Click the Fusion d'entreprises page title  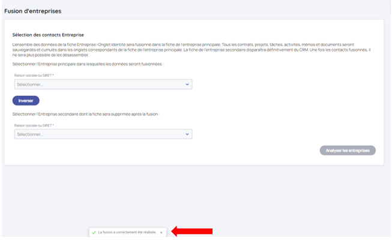pyautogui.click(x=32, y=11)
